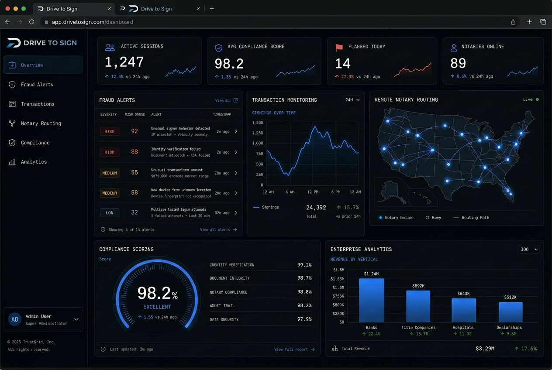
Task: Open the 24H time range dropdown
Action: (x=352, y=100)
